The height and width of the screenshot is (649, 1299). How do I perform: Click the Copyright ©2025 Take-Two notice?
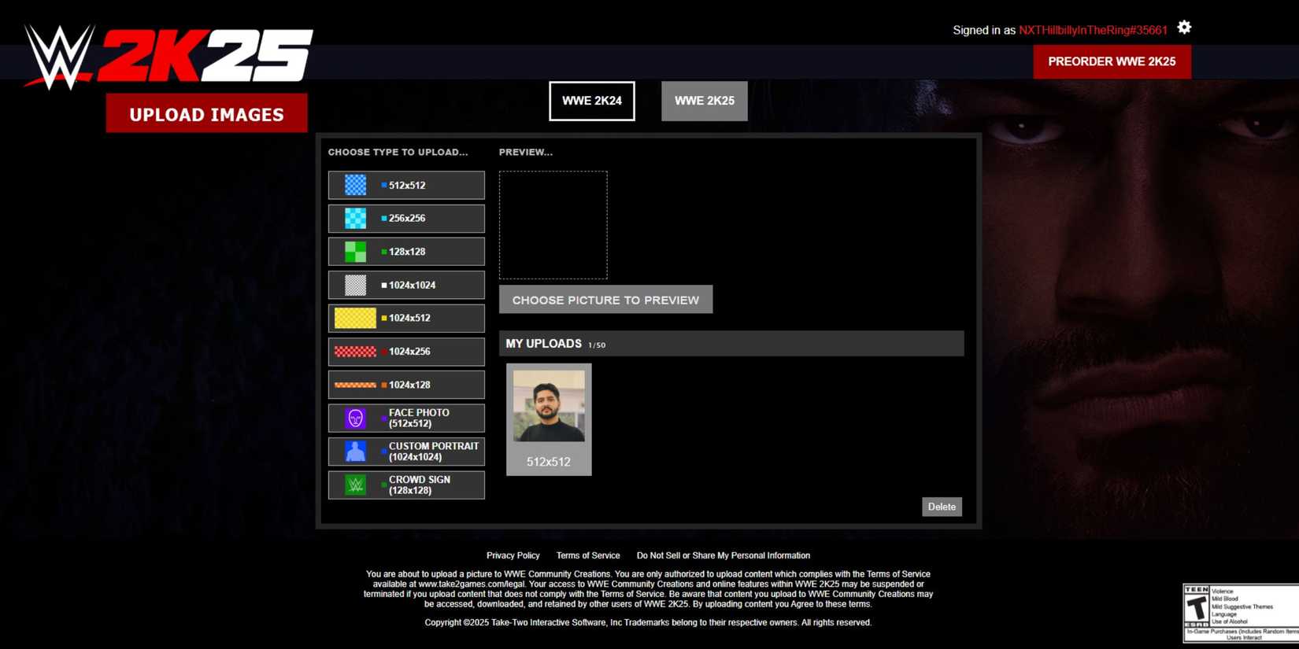(x=648, y=622)
